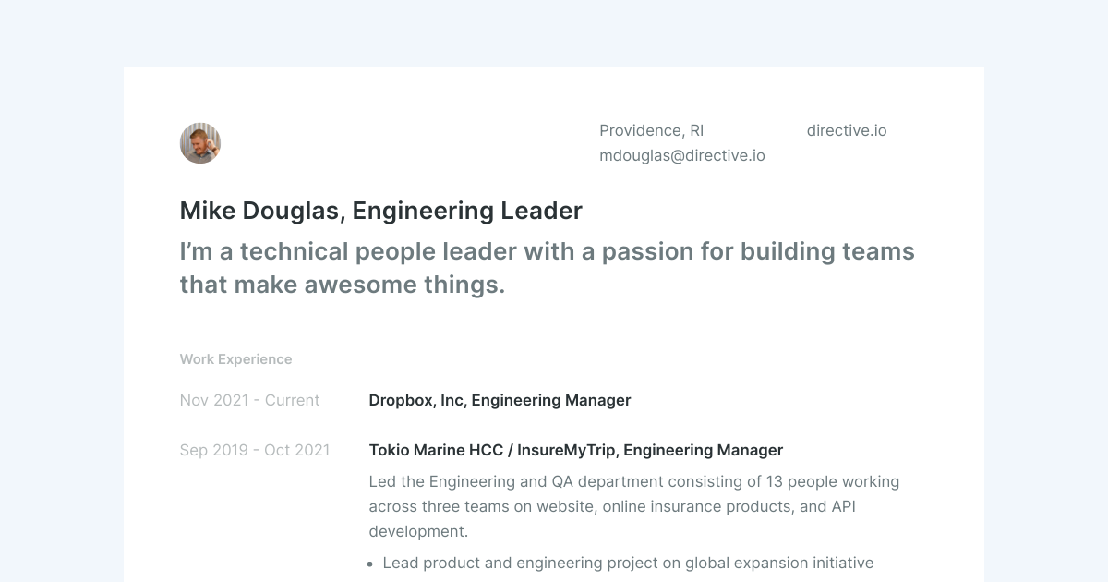Screen dimensions: 1108x582
Task: Click 'Dropbox, Inc' in the first job entry
Action: coord(415,400)
